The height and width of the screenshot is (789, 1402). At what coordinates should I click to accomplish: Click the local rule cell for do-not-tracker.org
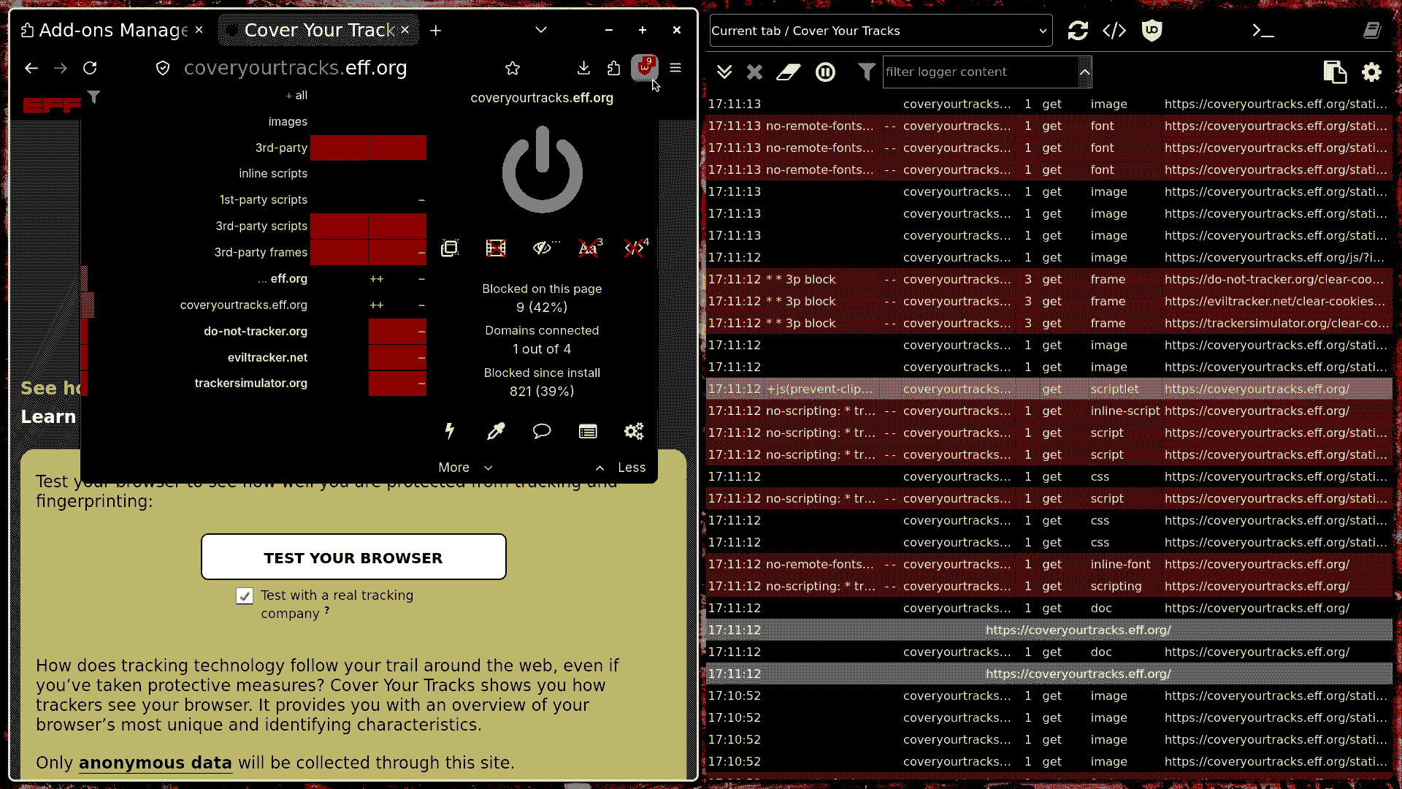pyautogui.click(x=397, y=332)
